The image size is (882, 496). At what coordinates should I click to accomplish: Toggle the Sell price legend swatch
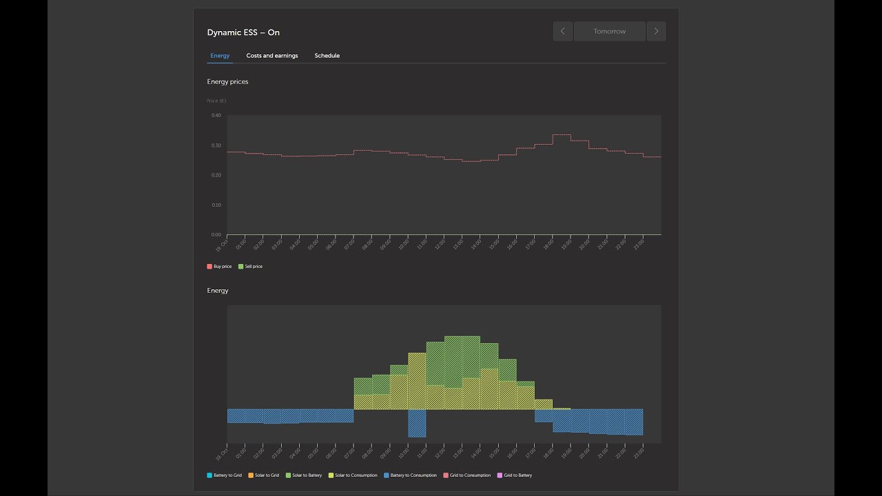click(x=240, y=266)
